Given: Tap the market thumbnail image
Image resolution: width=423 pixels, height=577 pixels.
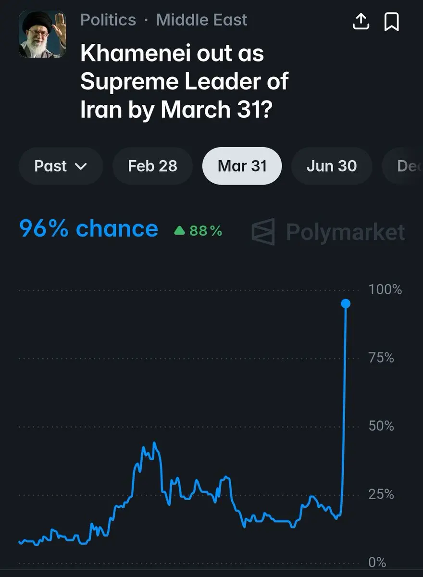Looking at the screenshot, I should 42,34.
